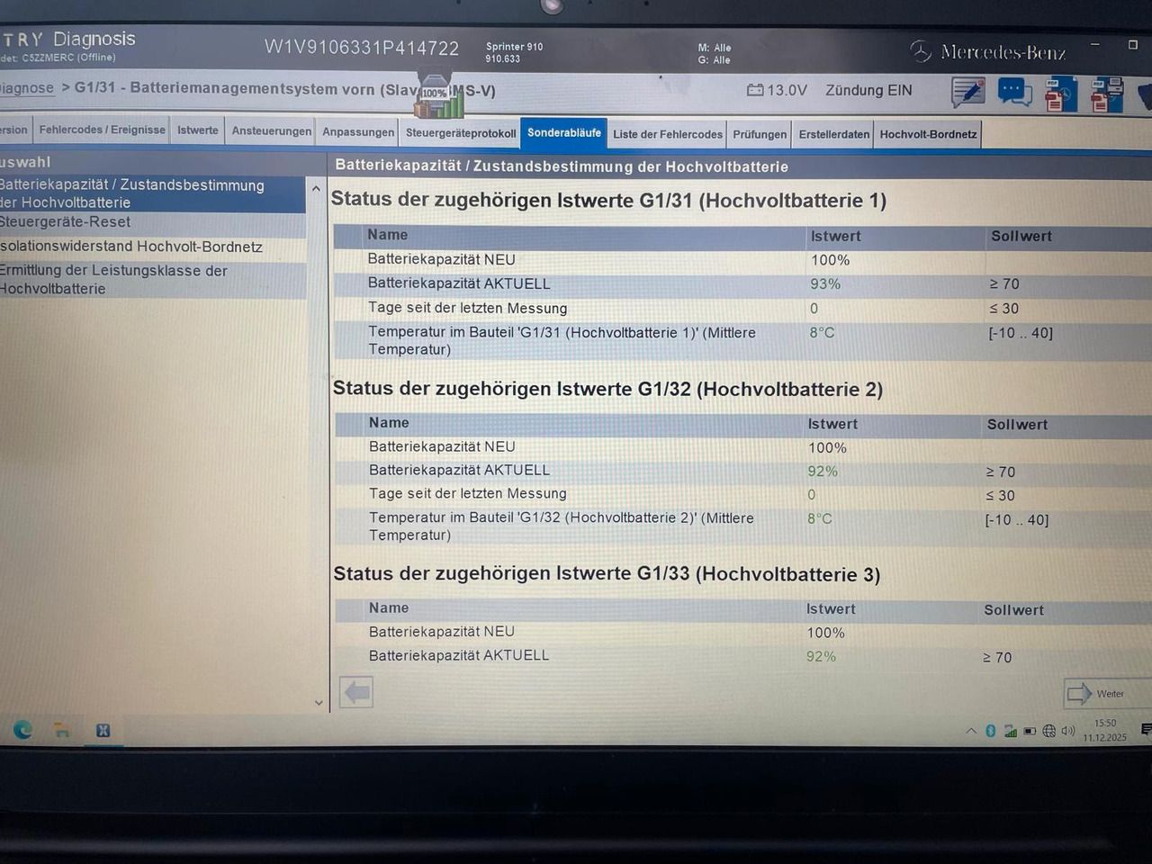Click the Sollwert column header for Hochvoltbatterie 1
The width and height of the screenshot is (1152, 864).
1021,237
